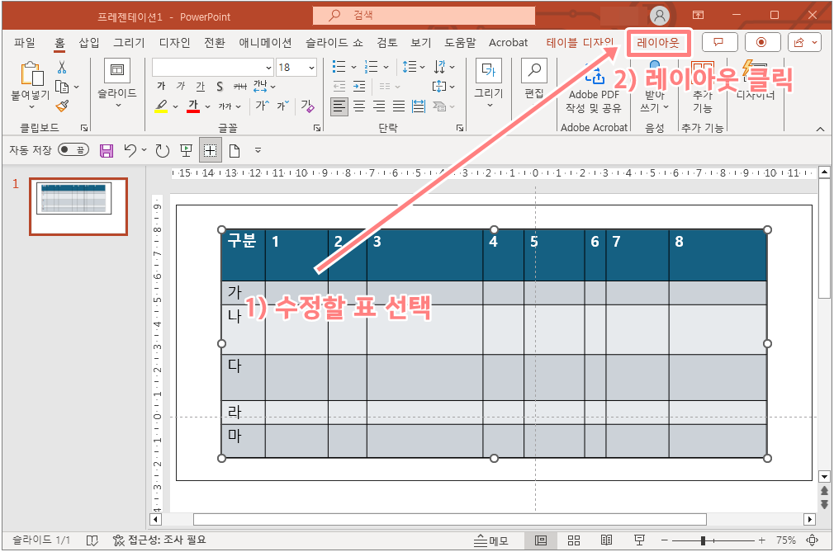
Task: Toggle Align Left paragraph button
Action: click(x=339, y=106)
